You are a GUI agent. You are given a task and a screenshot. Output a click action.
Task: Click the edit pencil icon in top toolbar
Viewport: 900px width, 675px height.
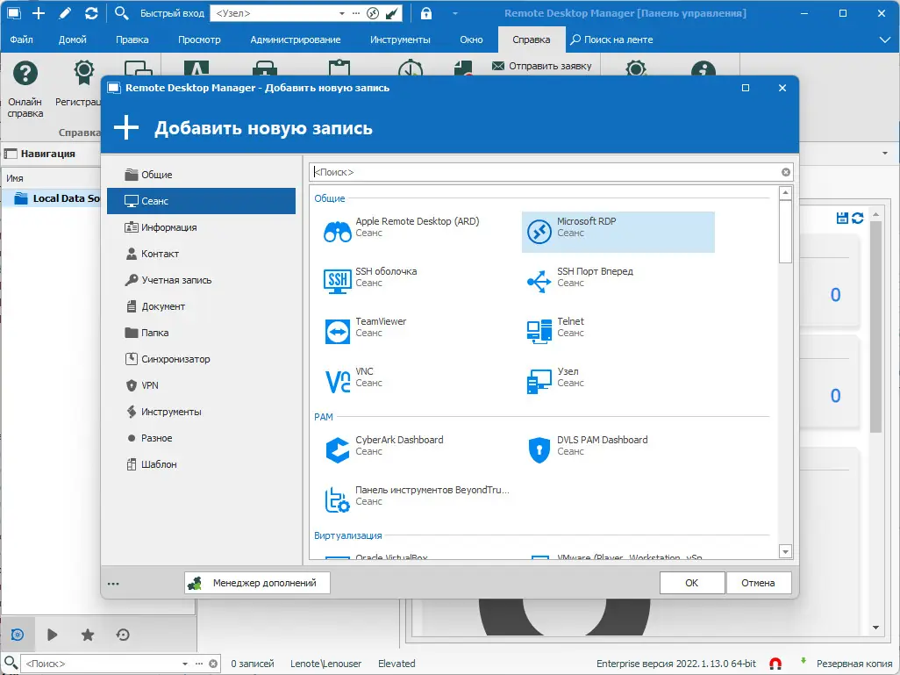[x=65, y=13]
